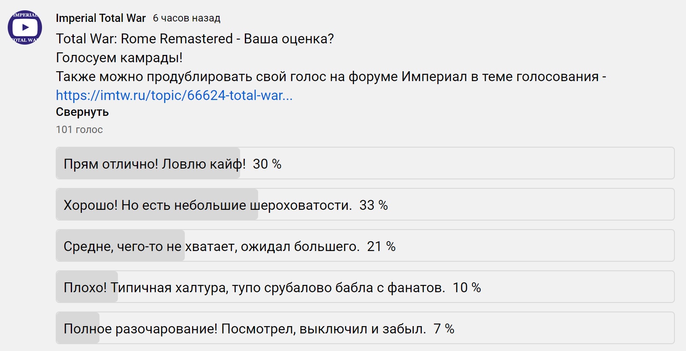Click the 'Также можно продублировать' text line
This screenshot has width=686, height=351.
pos(331,76)
